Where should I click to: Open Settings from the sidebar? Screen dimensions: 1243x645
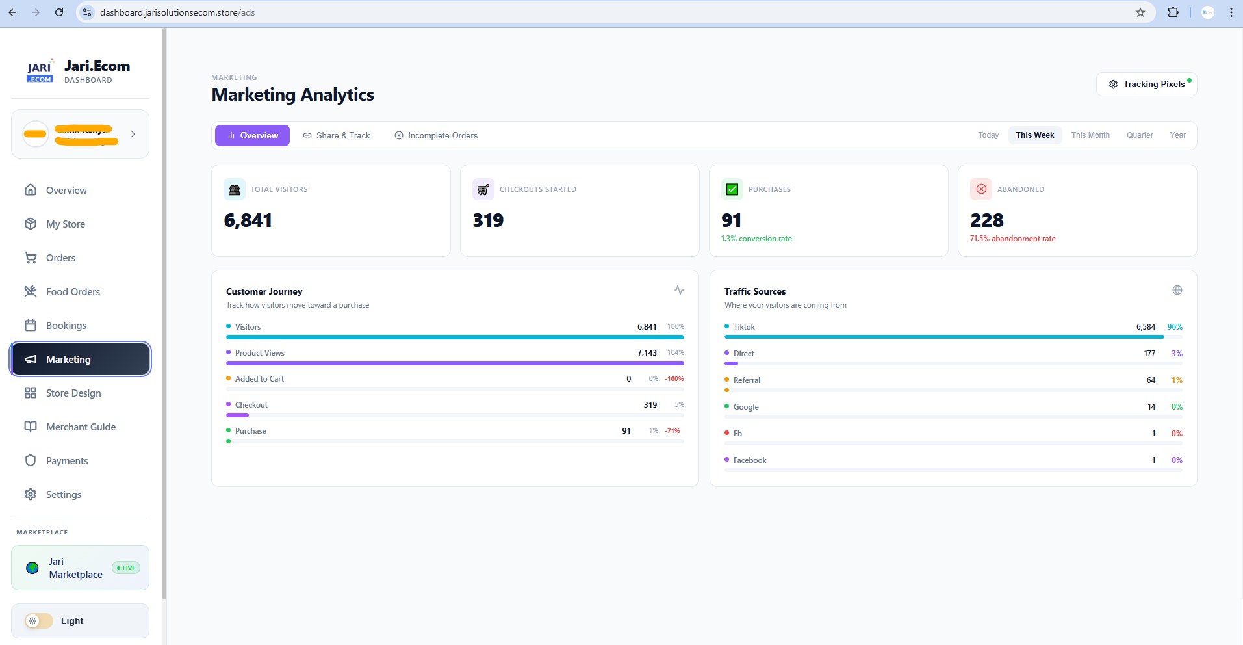tap(63, 494)
